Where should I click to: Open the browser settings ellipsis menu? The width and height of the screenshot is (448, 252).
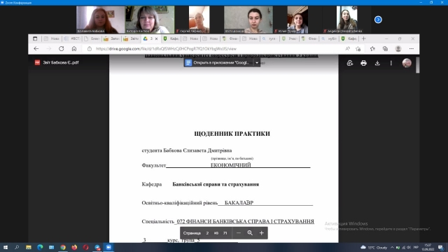[412, 49]
